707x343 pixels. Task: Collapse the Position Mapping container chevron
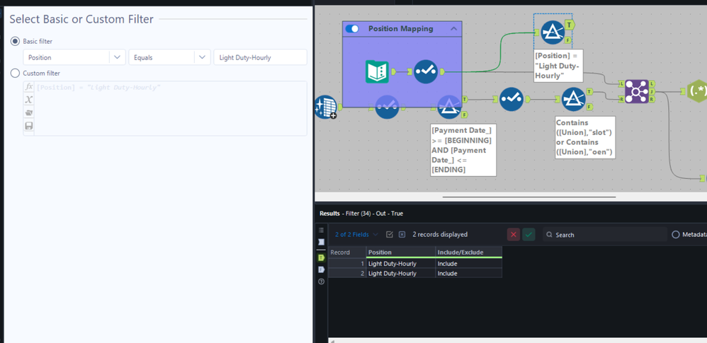[453, 29]
